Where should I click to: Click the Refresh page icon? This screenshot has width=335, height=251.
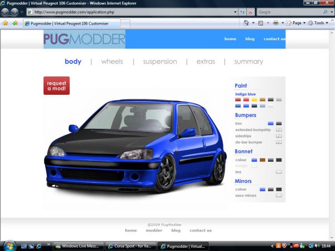[x=242, y=12]
